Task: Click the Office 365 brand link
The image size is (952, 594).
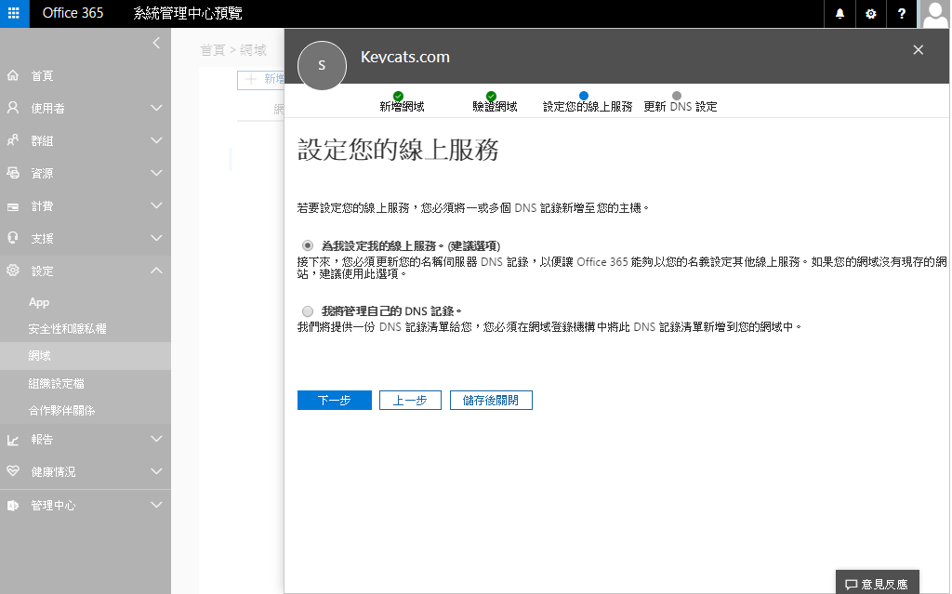Action: coord(73,13)
